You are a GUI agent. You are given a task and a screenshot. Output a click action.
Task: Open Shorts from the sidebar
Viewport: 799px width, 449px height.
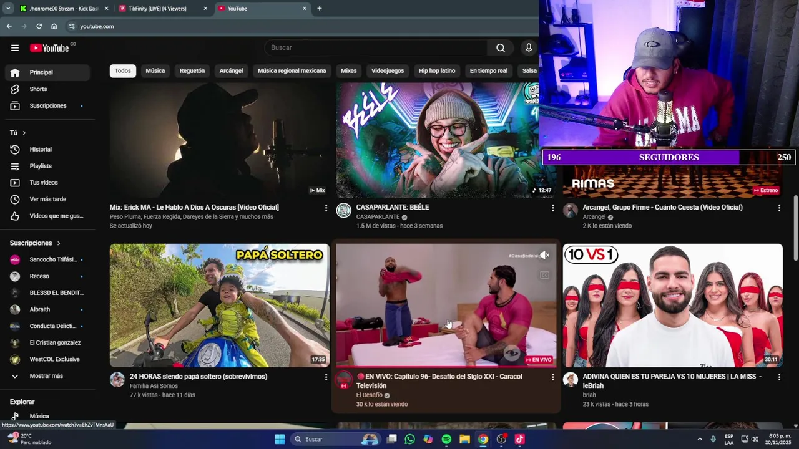point(47,89)
